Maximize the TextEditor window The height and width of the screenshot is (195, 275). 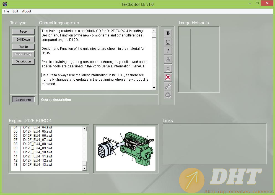pos(257,3)
